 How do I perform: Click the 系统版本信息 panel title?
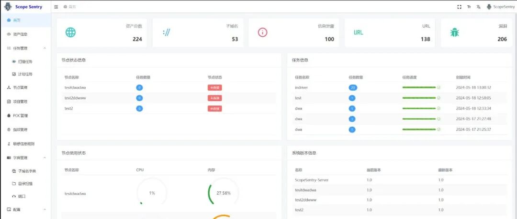tap(304, 153)
